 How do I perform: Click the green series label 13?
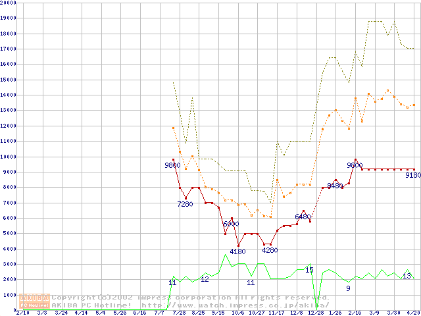pyautogui.click(x=407, y=276)
